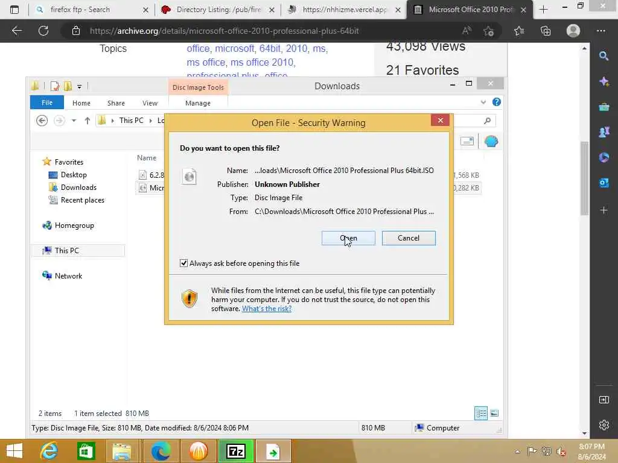Open Internet Explorer from the taskbar
Viewport: 618px width, 463px height.
pyautogui.click(x=49, y=451)
